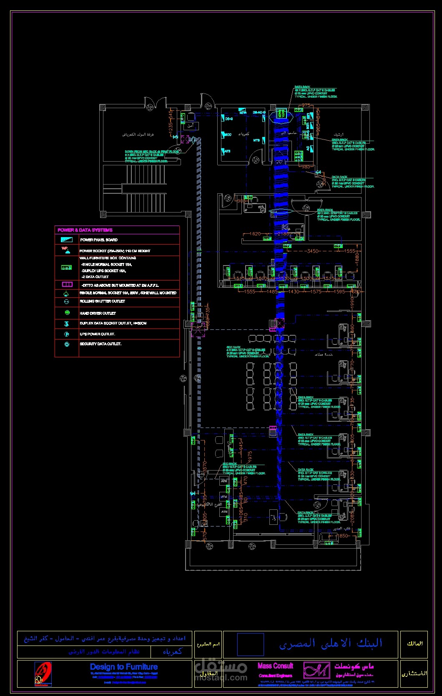Select '-2 DATA OUTLET' legend line
This screenshot has width=442, height=696.
pyautogui.click(x=95, y=277)
